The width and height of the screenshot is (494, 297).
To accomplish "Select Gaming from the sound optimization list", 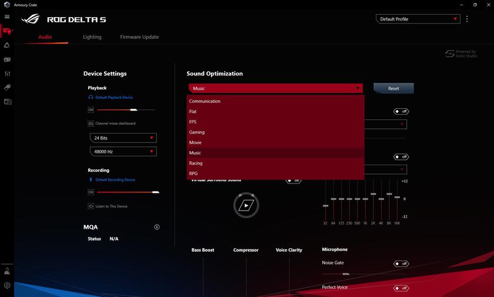I will (x=197, y=132).
